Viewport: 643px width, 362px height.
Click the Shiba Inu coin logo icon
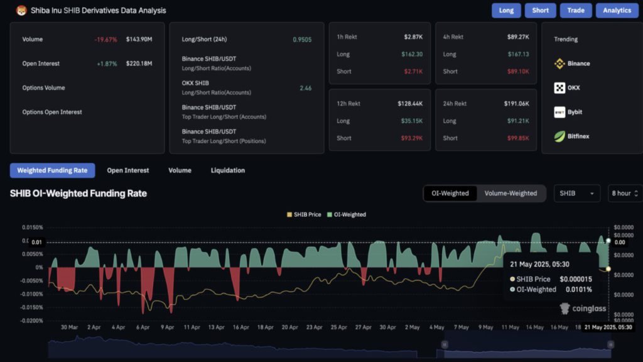pyautogui.click(x=21, y=10)
